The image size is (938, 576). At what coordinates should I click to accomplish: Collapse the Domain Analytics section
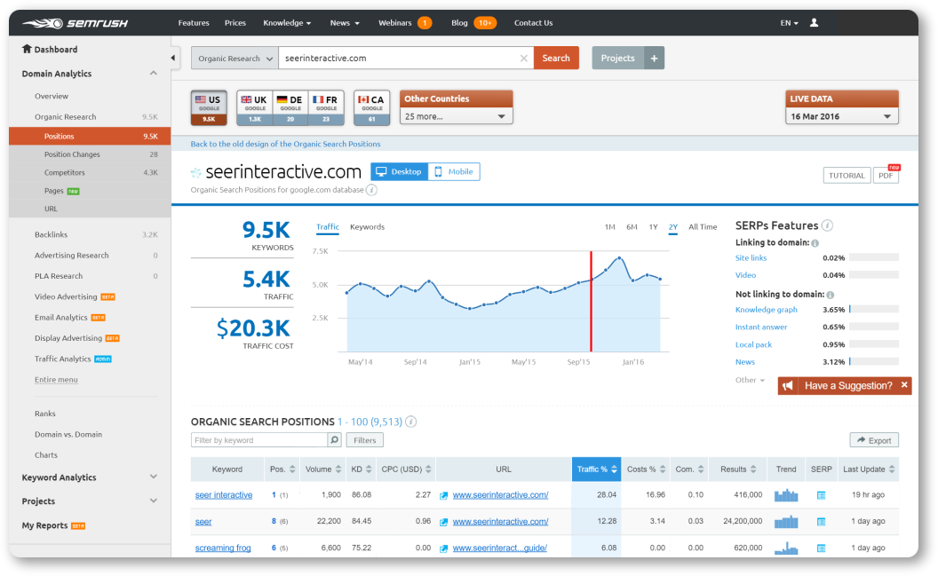(153, 73)
